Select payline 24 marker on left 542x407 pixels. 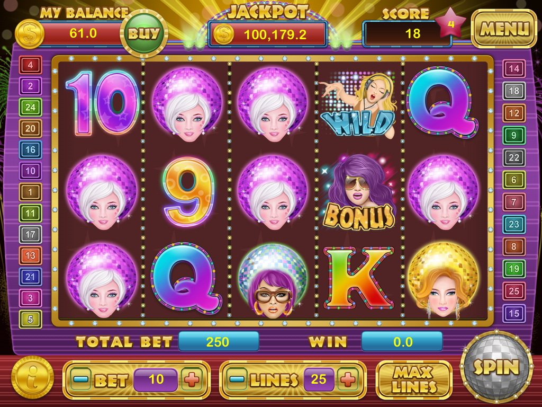30,107
